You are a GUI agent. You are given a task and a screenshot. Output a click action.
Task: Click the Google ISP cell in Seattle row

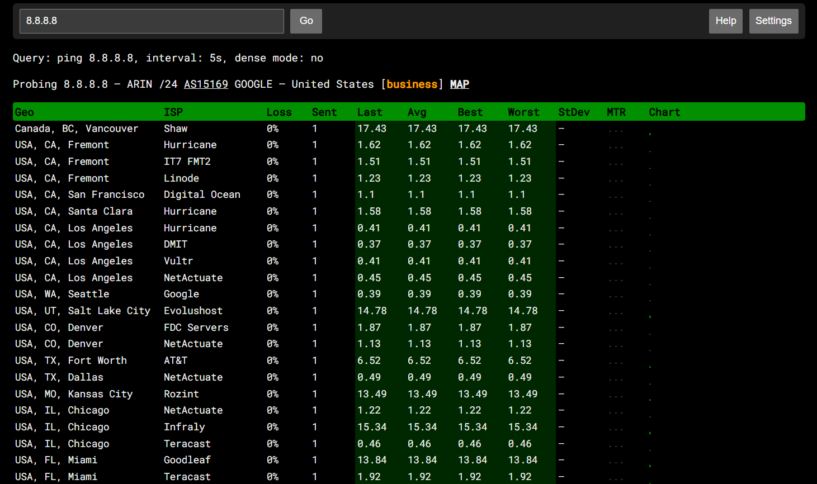tap(181, 294)
